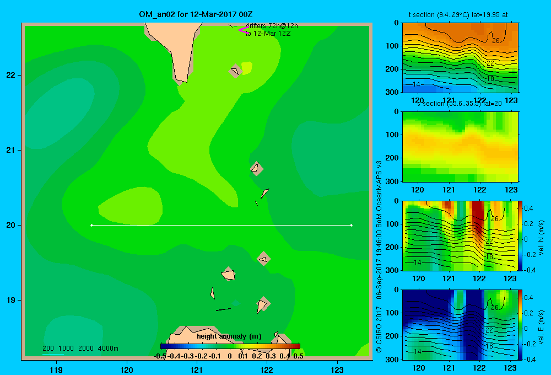Click the 300 depth tick in salinity section
Screen dimensions: 551x375
(x=392, y=181)
